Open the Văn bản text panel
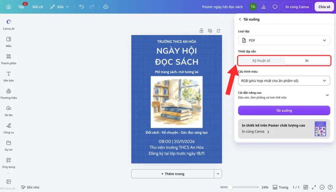 pos(9,76)
